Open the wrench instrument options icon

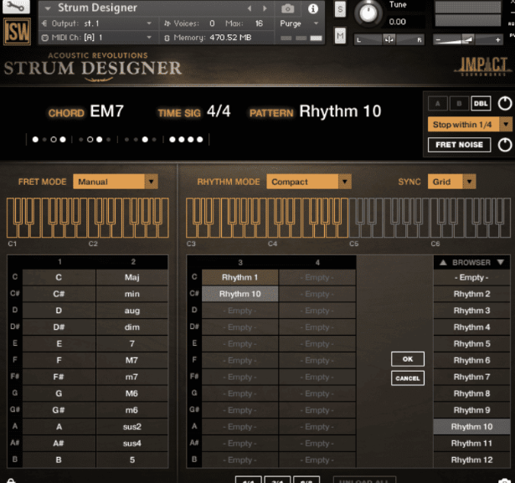tap(16, 6)
